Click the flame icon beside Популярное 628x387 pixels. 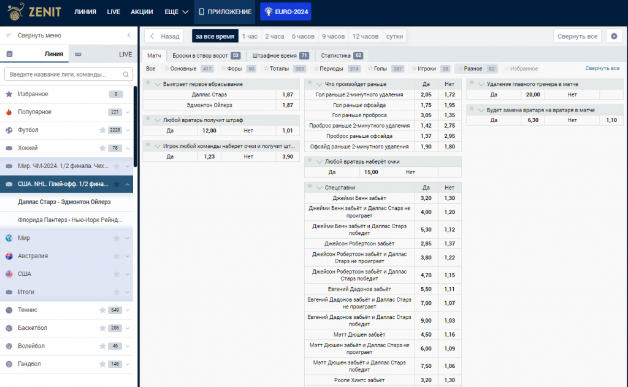coord(9,112)
